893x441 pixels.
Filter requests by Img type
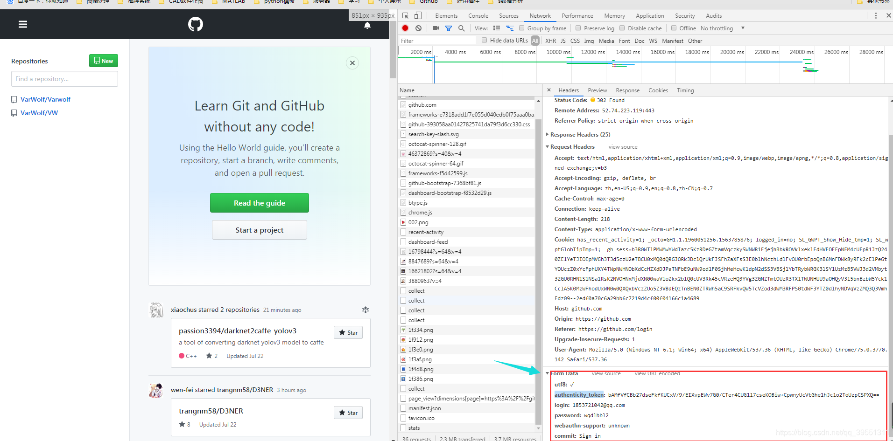tap(589, 41)
